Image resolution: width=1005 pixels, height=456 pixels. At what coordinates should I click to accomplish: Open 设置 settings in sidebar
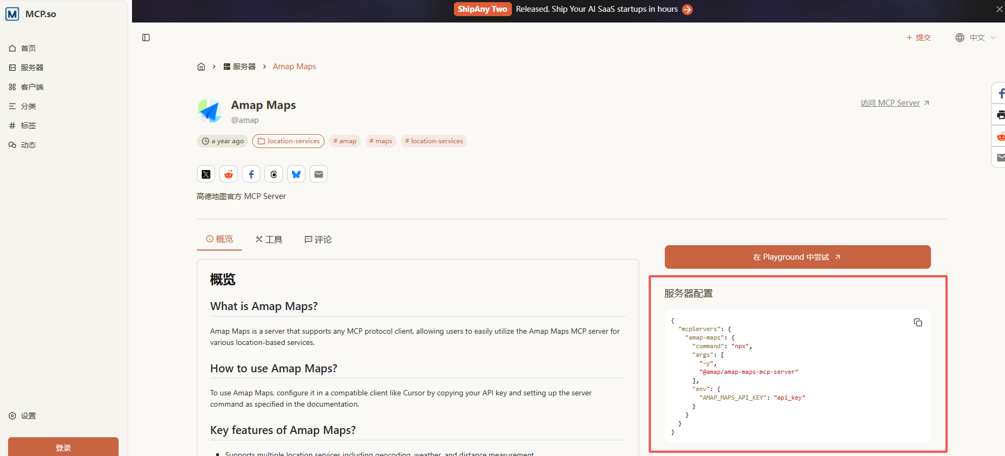tap(23, 416)
